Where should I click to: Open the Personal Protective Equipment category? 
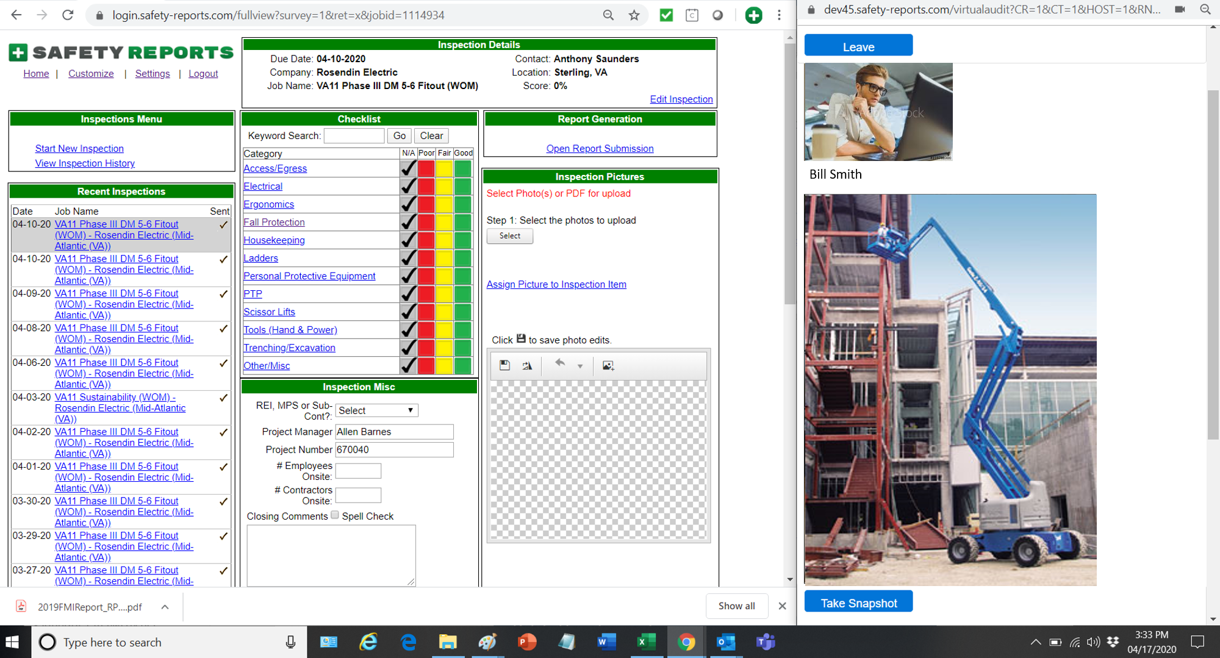[309, 276]
